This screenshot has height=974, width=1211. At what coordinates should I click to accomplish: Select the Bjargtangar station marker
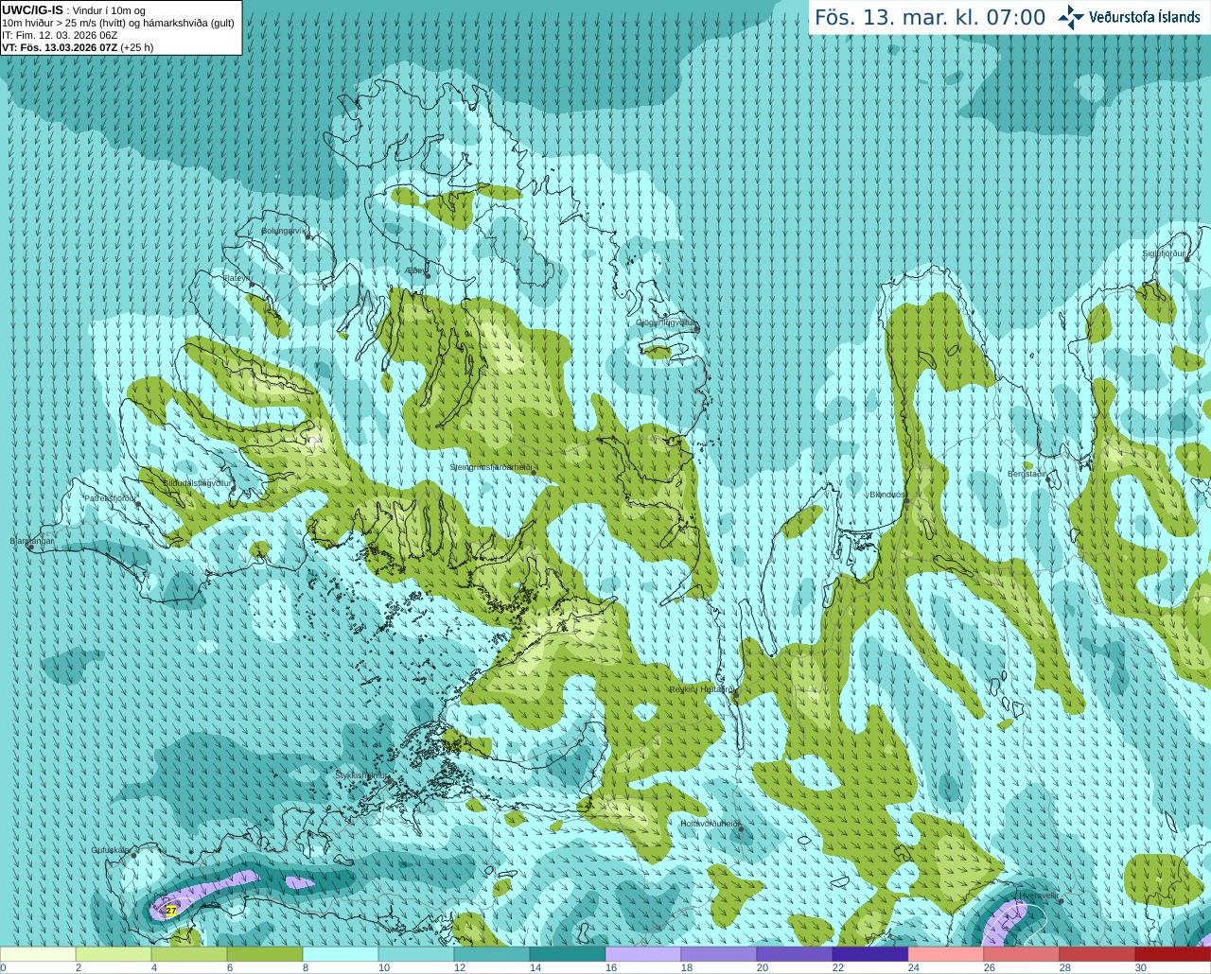point(30,547)
